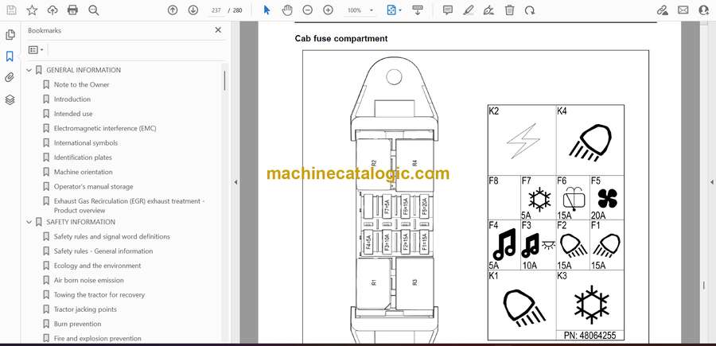Screen dimensions: 716x346
Task: Open the Attachments paperclip panel
Action: click(10, 78)
